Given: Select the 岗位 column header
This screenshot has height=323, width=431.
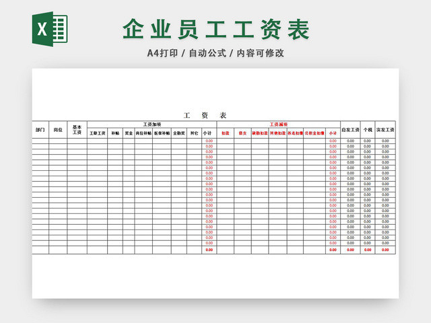Looking at the screenshot, I should [x=58, y=130].
